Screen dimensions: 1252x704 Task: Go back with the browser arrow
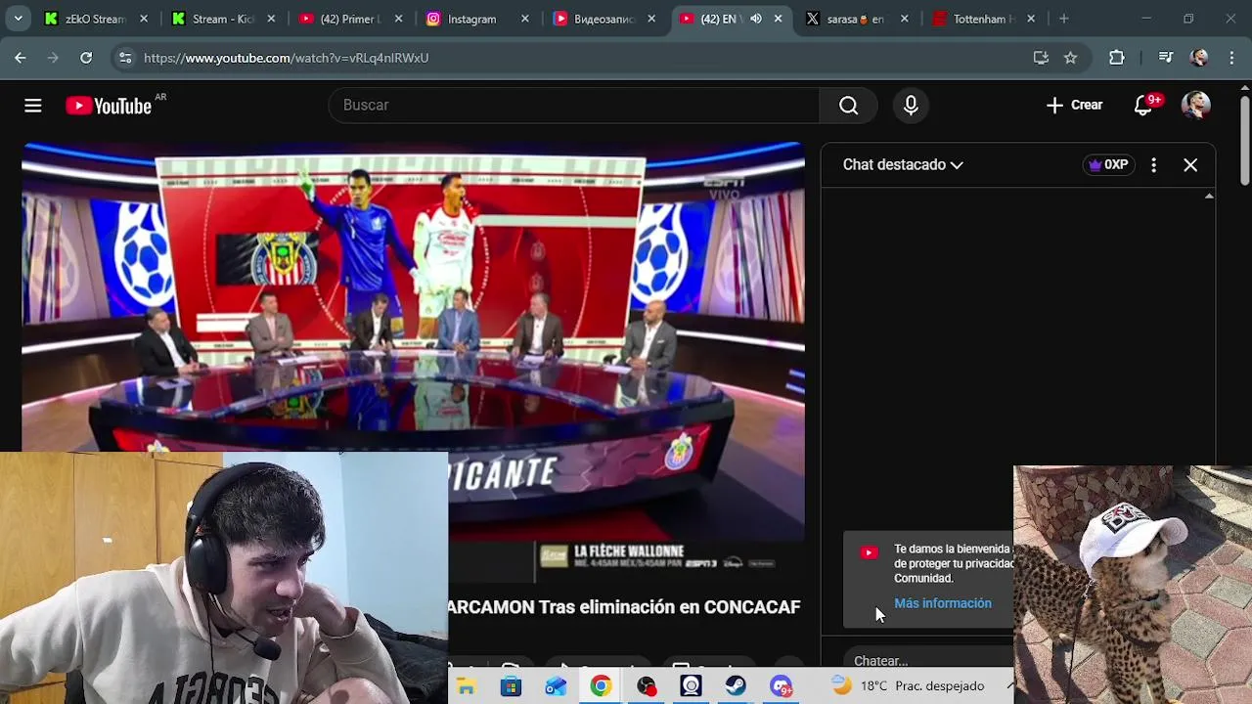(x=21, y=58)
